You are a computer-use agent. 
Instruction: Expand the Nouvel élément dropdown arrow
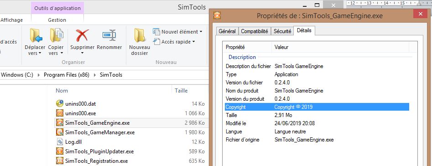pyautogui.click(x=201, y=32)
